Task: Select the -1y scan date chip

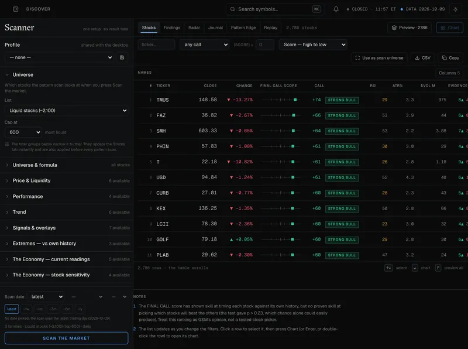Action: click(80, 309)
